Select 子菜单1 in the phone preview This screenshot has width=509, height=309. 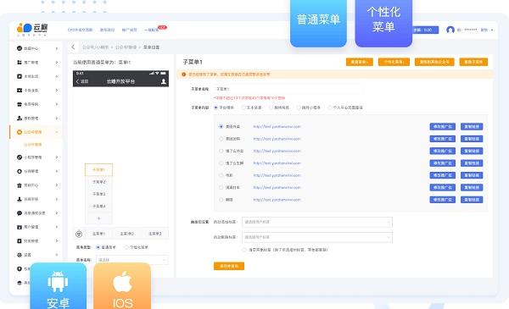(x=98, y=169)
